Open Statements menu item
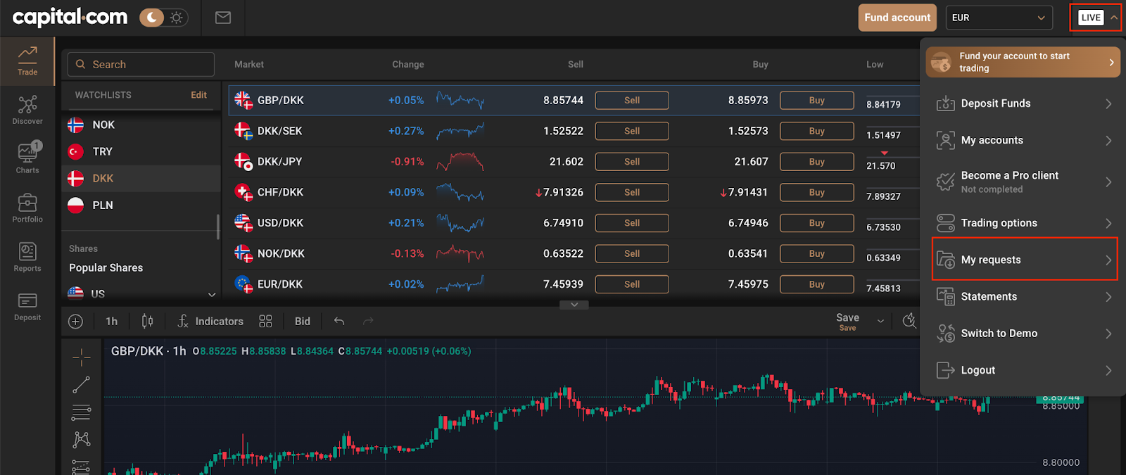This screenshot has width=1126, height=475. 1025,296
